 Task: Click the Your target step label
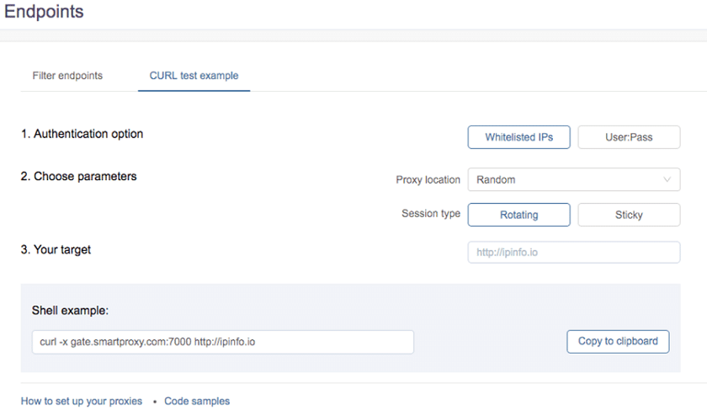click(x=56, y=250)
